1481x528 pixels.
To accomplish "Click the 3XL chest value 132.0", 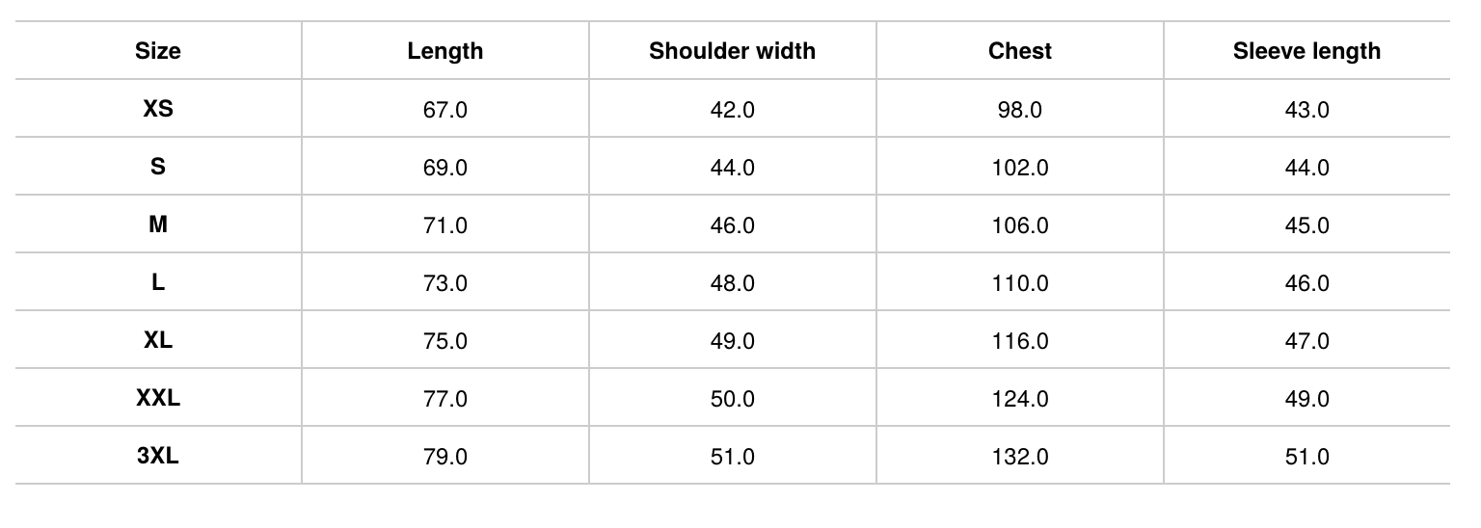I will pyautogui.click(x=1019, y=457).
